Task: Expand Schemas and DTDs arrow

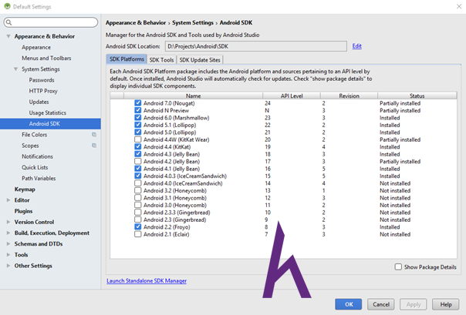Action: tap(8, 244)
